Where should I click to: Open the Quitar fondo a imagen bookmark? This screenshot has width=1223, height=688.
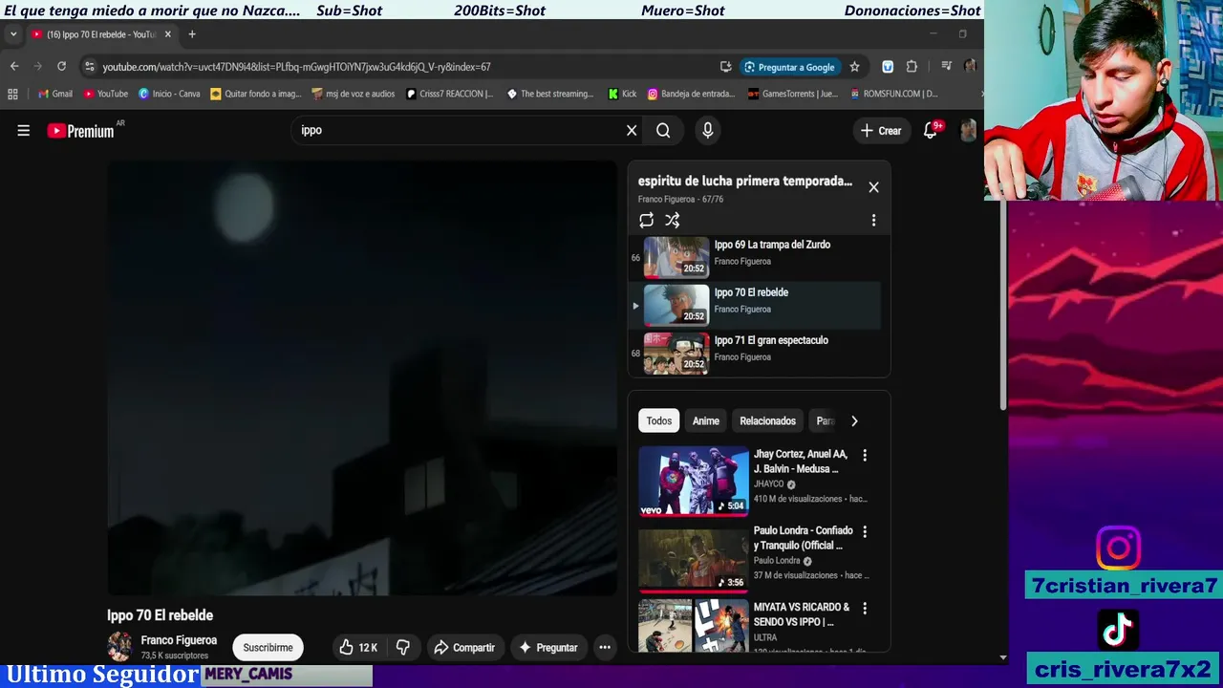pyautogui.click(x=256, y=94)
